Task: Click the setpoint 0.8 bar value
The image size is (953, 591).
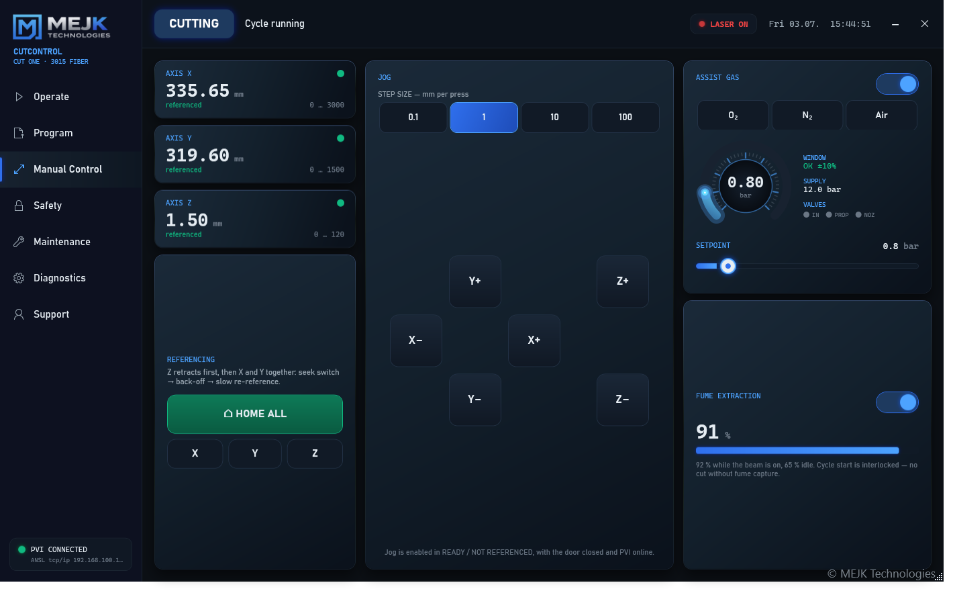Action: 901,246
